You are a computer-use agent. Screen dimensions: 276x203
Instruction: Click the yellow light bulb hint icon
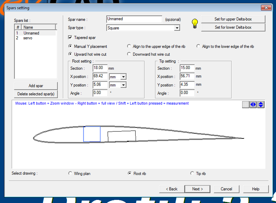[195, 23]
